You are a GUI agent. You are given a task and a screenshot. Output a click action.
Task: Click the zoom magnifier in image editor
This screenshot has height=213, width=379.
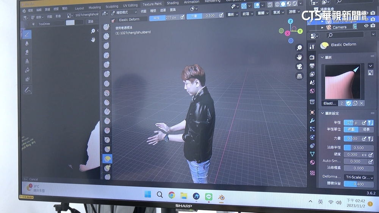[93, 31]
